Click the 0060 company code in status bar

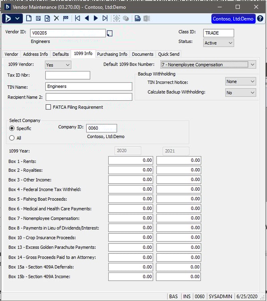199,297
